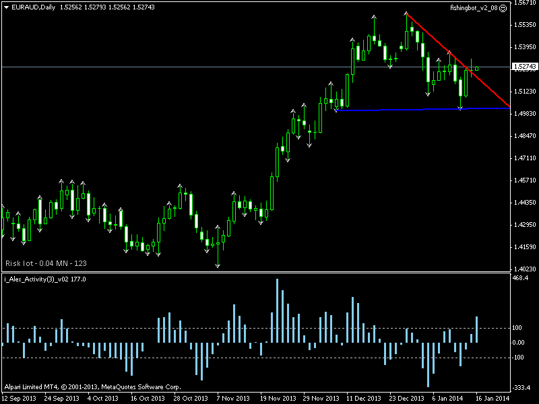Click the 19 Nov 2013 date label
The image size is (539, 404).
pyautogui.click(x=278, y=399)
